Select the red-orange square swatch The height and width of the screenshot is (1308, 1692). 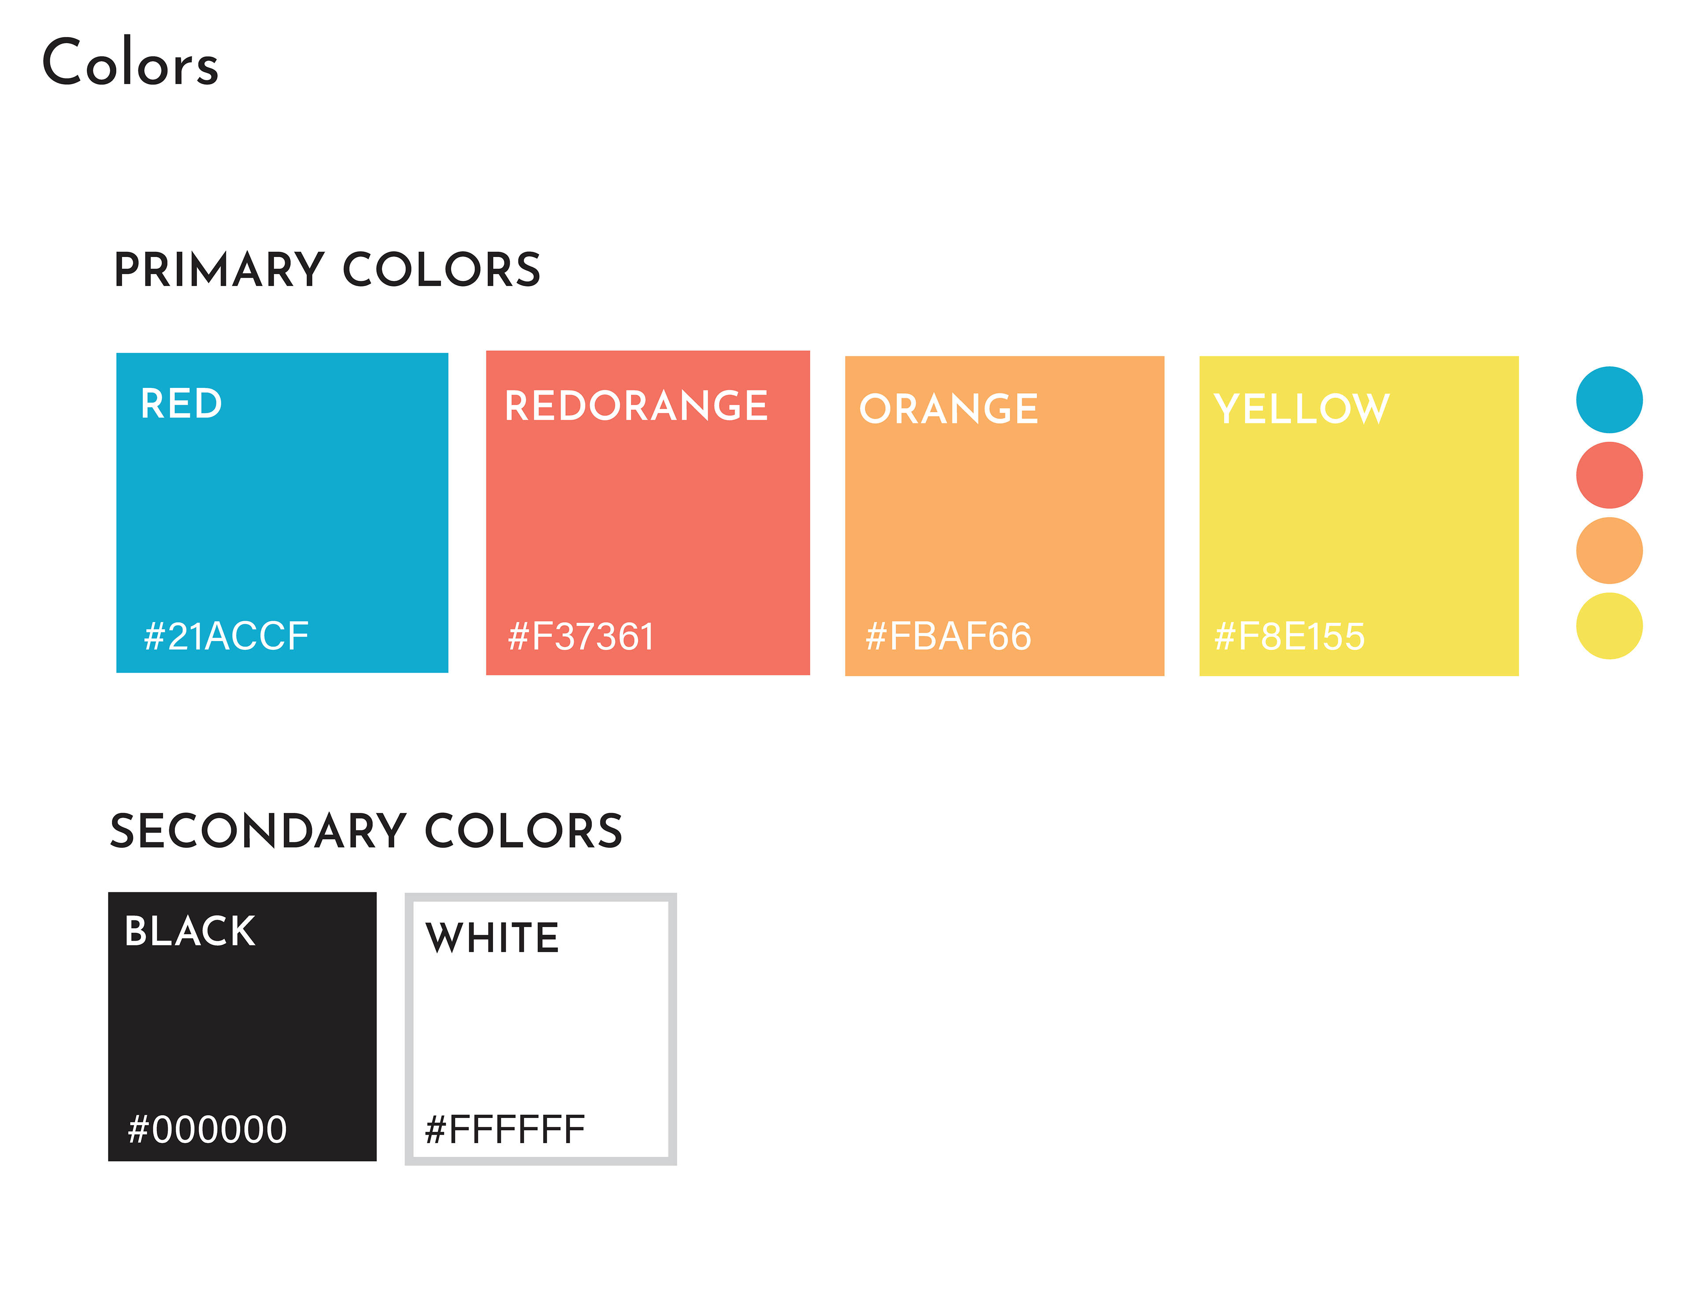click(x=648, y=513)
